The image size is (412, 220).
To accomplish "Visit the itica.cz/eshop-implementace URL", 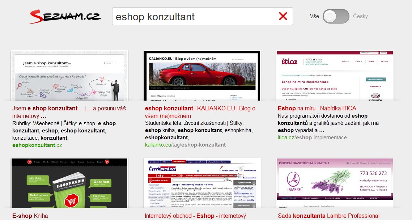I will (x=312, y=137).
